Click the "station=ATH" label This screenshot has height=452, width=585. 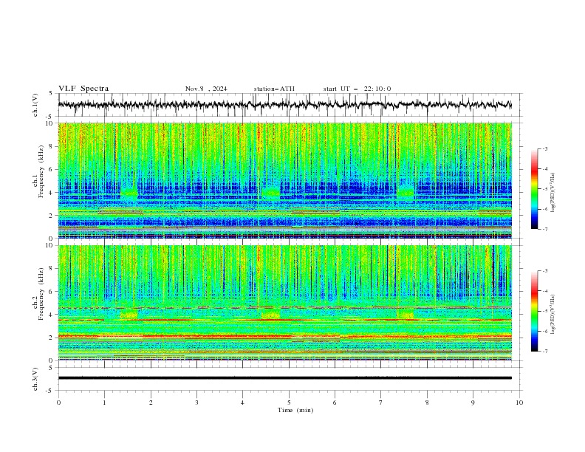[274, 89]
